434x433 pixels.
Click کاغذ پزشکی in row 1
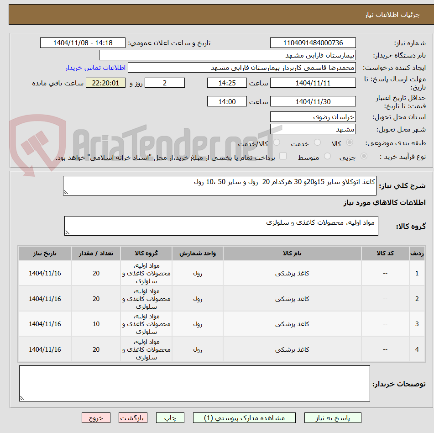292,273
